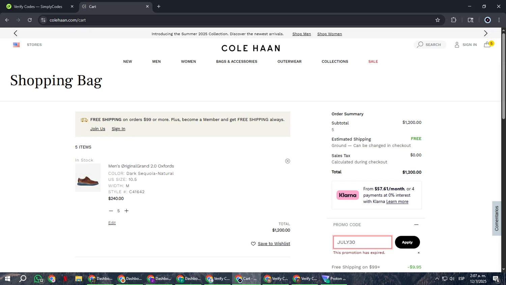Open Windows Start menu
506x285 pixels.
coord(7,279)
